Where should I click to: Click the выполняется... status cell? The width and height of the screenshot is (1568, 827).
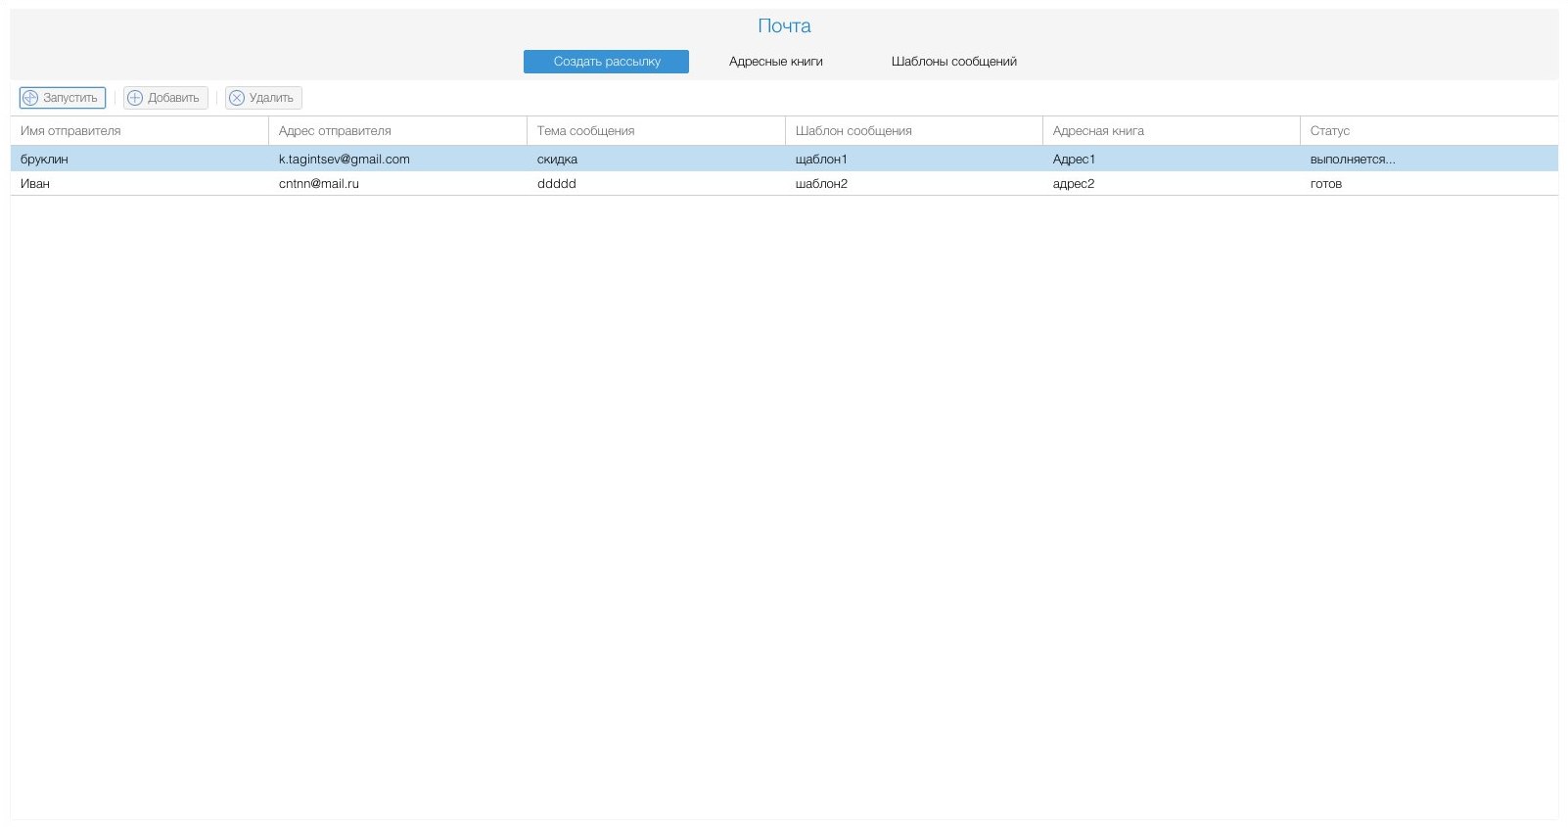click(1353, 160)
